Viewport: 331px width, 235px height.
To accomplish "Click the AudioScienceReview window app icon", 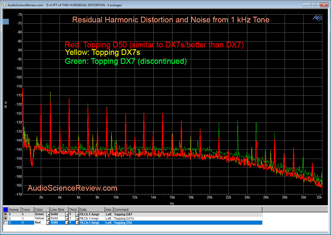I will pos(4,5).
